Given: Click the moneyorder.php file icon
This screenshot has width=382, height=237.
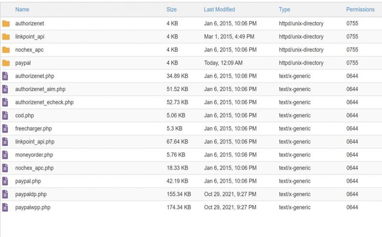Looking at the screenshot, I should [x=5, y=155].
